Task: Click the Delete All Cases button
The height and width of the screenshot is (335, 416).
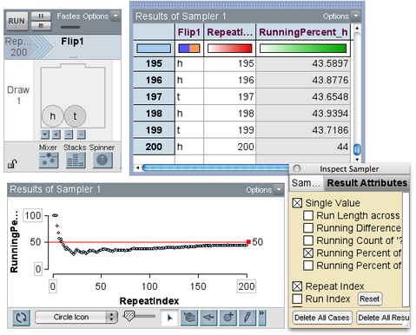Action: pyautogui.click(x=322, y=318)
